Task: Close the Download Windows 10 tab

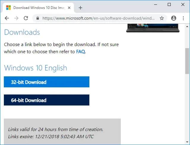Action: [x=69, y=8]
